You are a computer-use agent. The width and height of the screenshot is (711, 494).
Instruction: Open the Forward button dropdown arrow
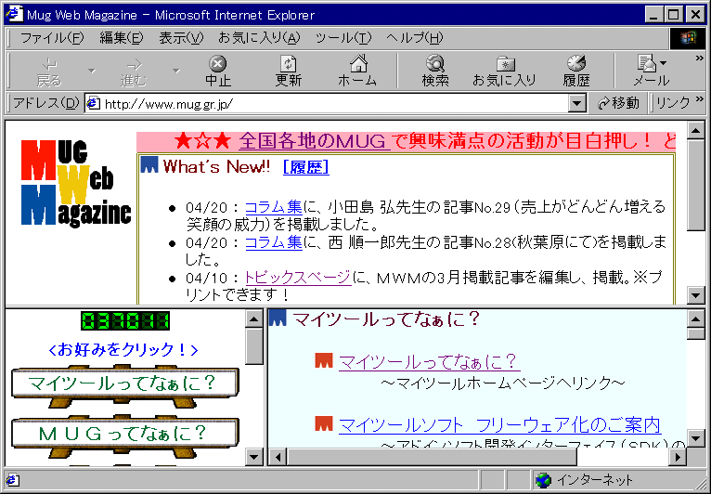coord(176,71)
